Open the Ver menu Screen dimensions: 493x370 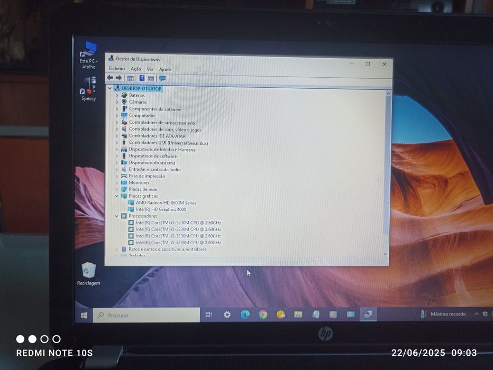[150, 69]
